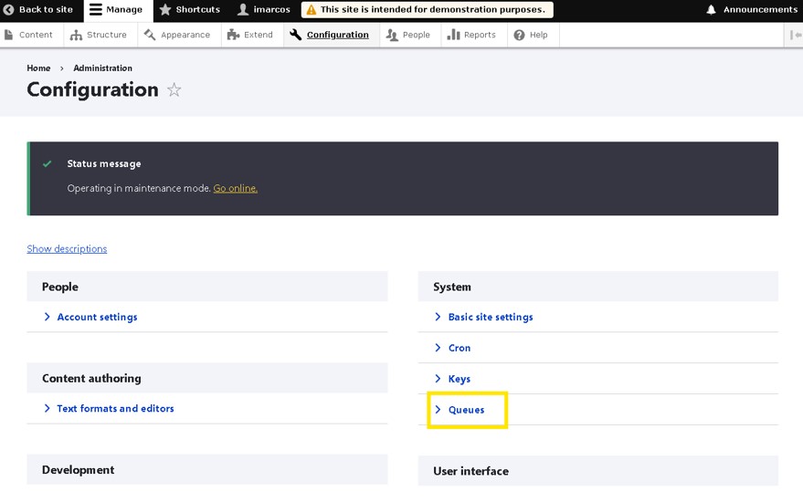Open the imarcos user account menu

coord(263,10)
